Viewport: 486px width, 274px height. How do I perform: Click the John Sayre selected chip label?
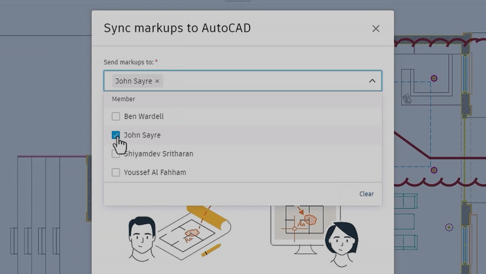click(x=133, y=81)
